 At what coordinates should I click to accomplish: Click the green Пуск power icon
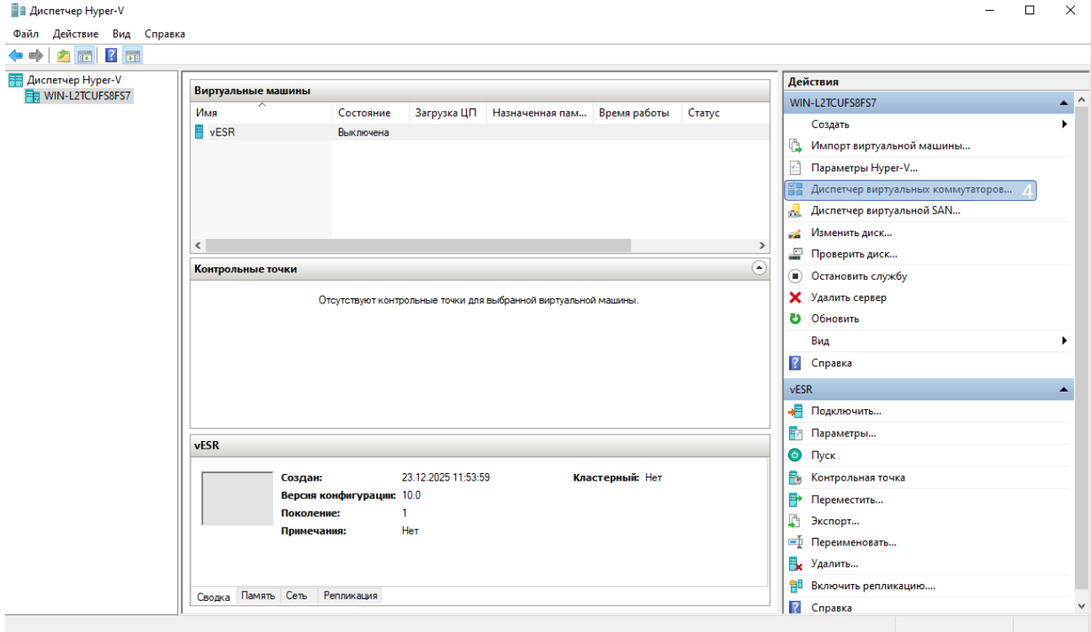pyautogui.click(x=795, y=456)
